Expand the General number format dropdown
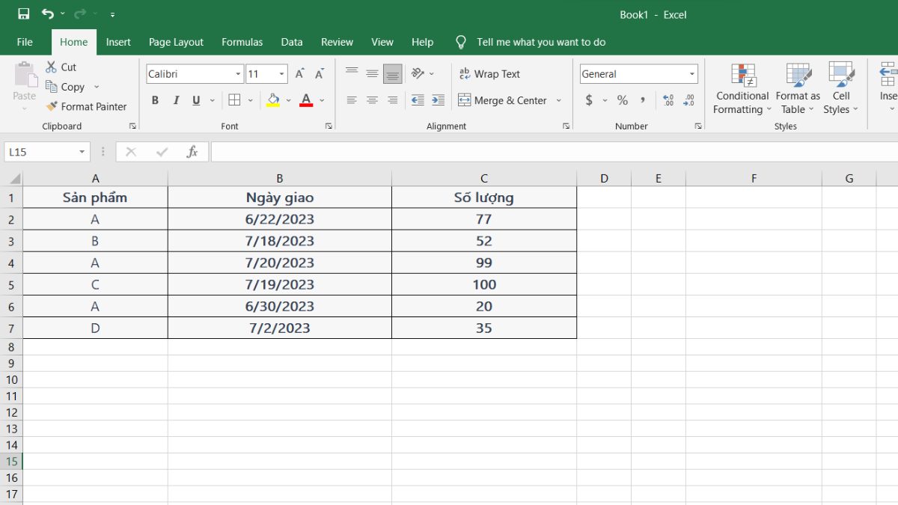The height and width of the screenshot is (505, 898). [691, 74]
